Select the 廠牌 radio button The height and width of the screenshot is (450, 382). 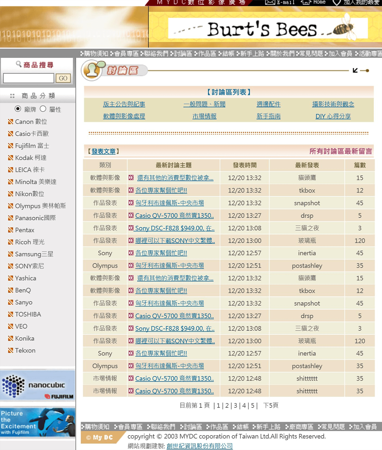click(18, 109)
